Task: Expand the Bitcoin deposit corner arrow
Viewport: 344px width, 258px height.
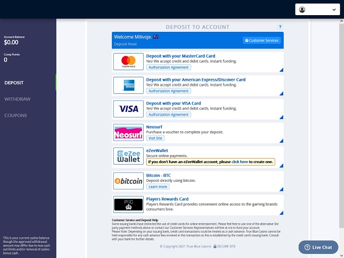Action: [281, 189]
